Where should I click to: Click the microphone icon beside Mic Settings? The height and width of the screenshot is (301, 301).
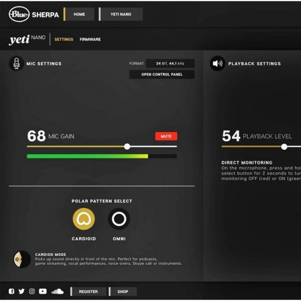point(16,64)
